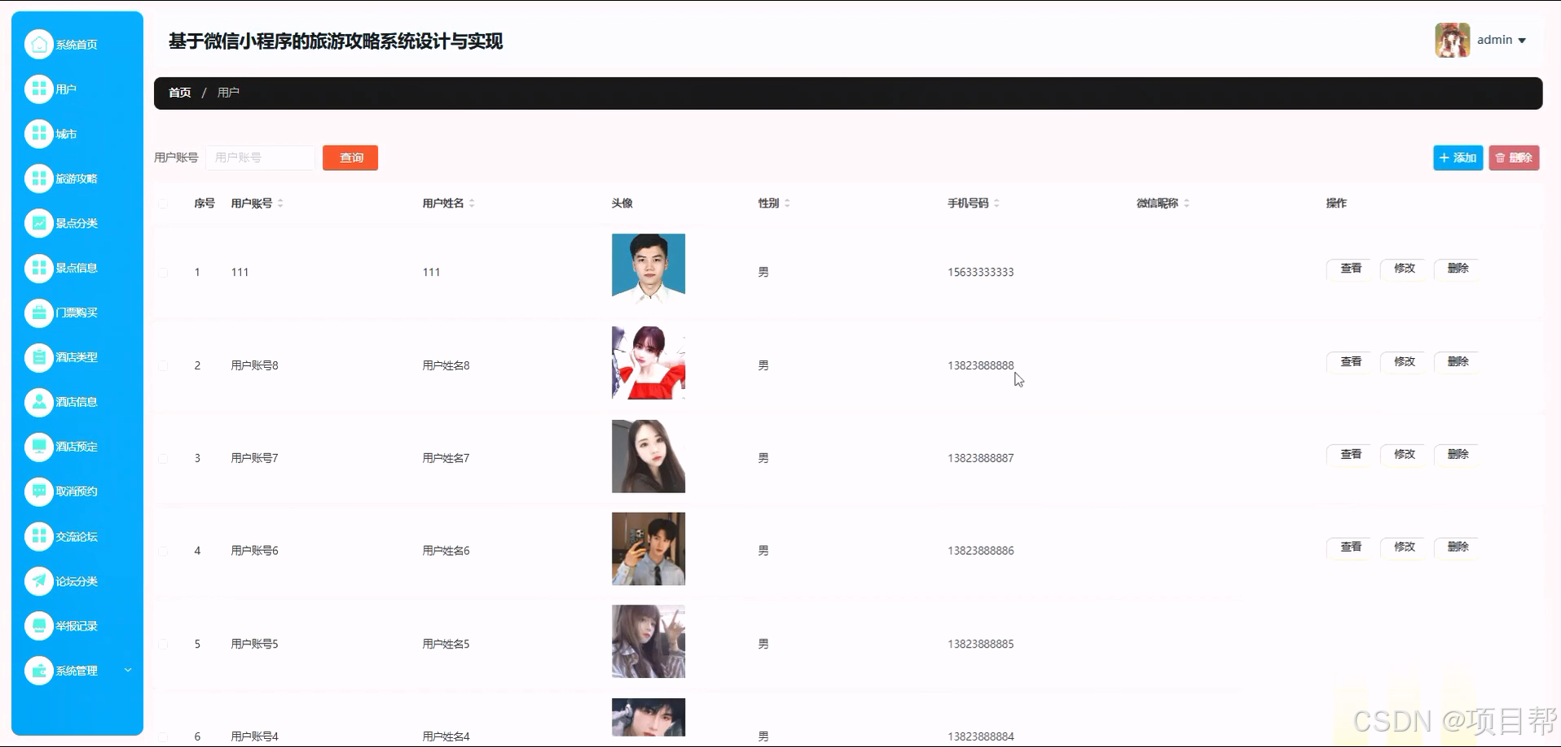Click the admin avatar picture
The height and width of the screenshot is (747, 1561).
pyautogui.click(x=1452, y=40)
